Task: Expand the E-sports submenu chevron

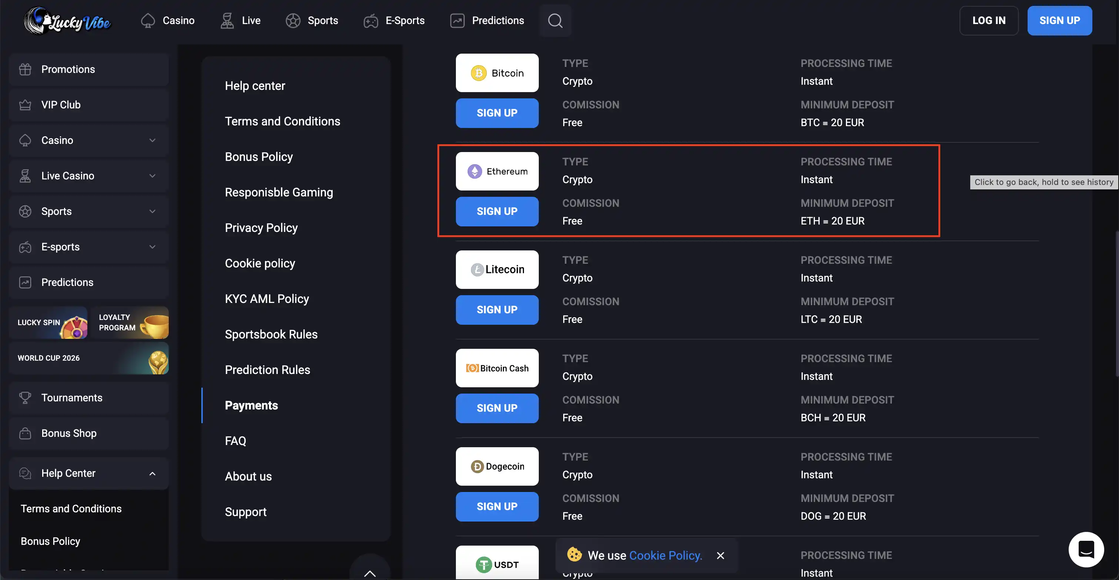Action: 152,247
